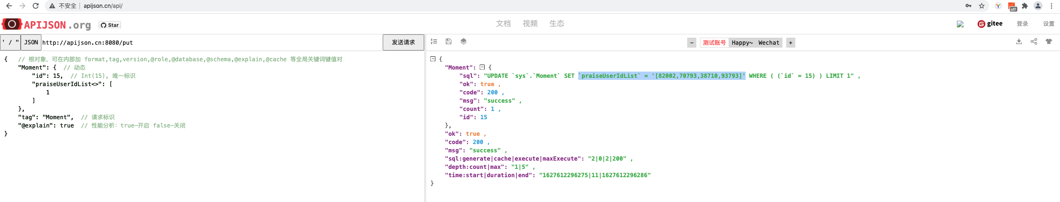Collapse the "Moment" response object

[x=482, y=67]
